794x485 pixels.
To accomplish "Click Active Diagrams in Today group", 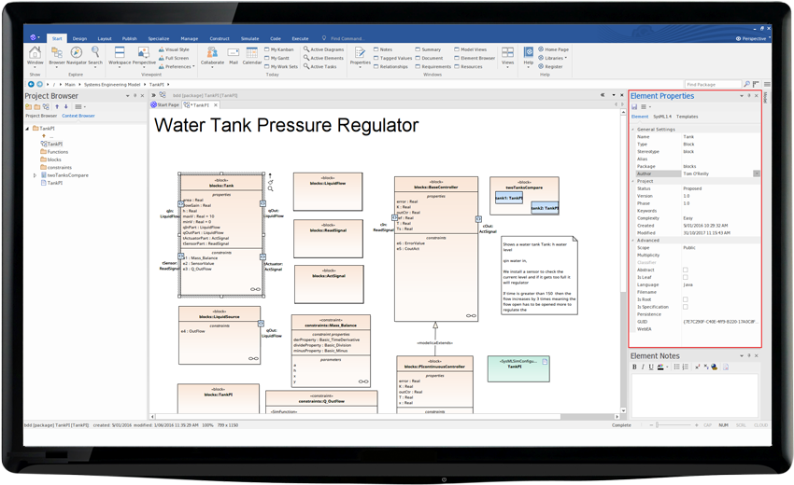I will (x=326, y=49).
